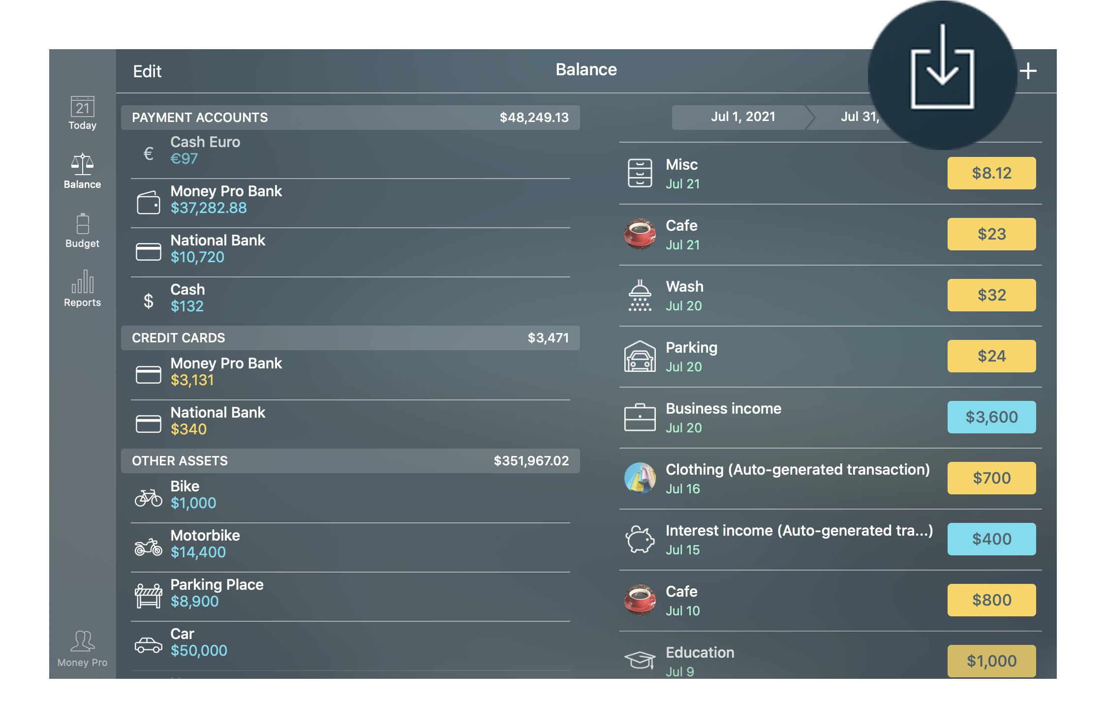Click the Money Pro user profile icon
Screen dimensions: 1106x728
tap(82, 641)
